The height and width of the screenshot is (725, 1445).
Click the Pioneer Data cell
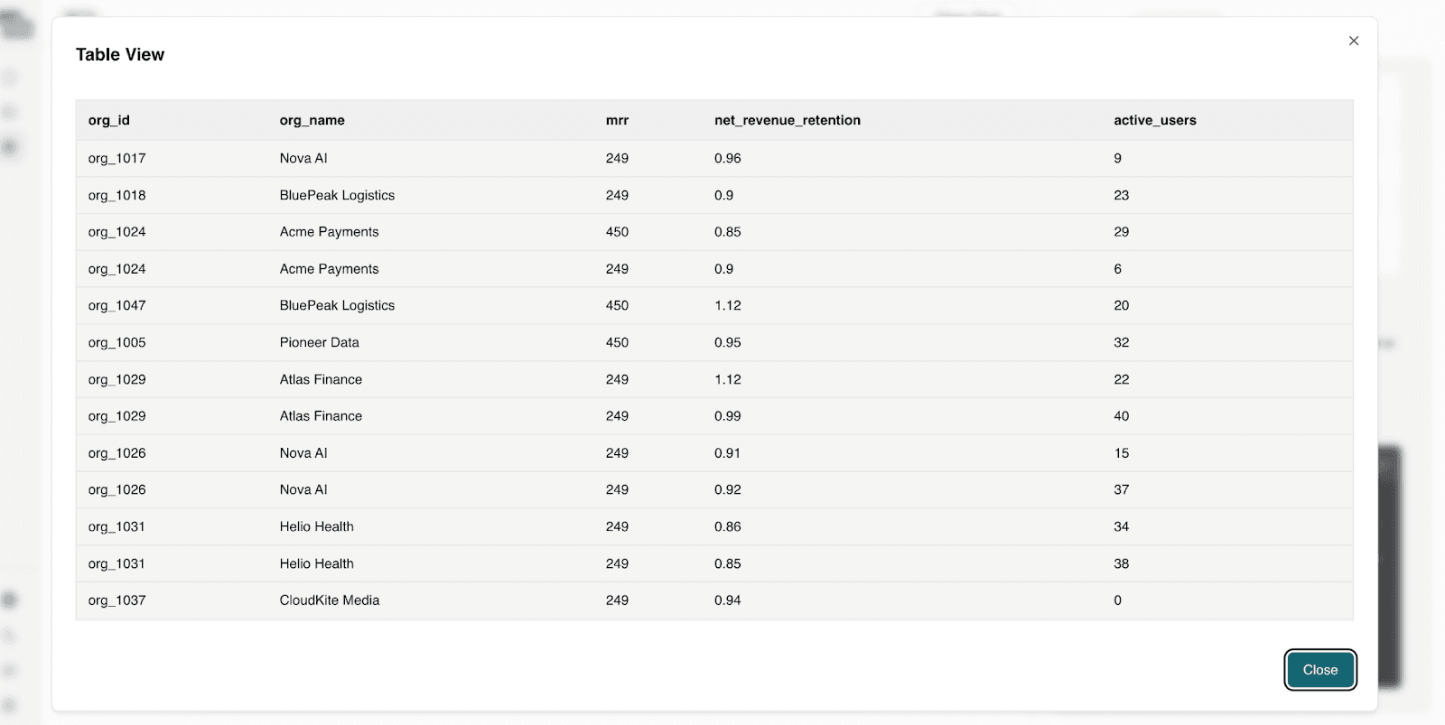pos(319,342)
